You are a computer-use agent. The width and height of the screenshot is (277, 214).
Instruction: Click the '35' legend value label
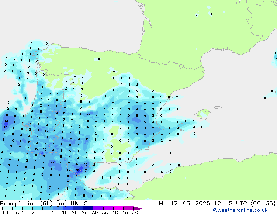tap(105, 212)
